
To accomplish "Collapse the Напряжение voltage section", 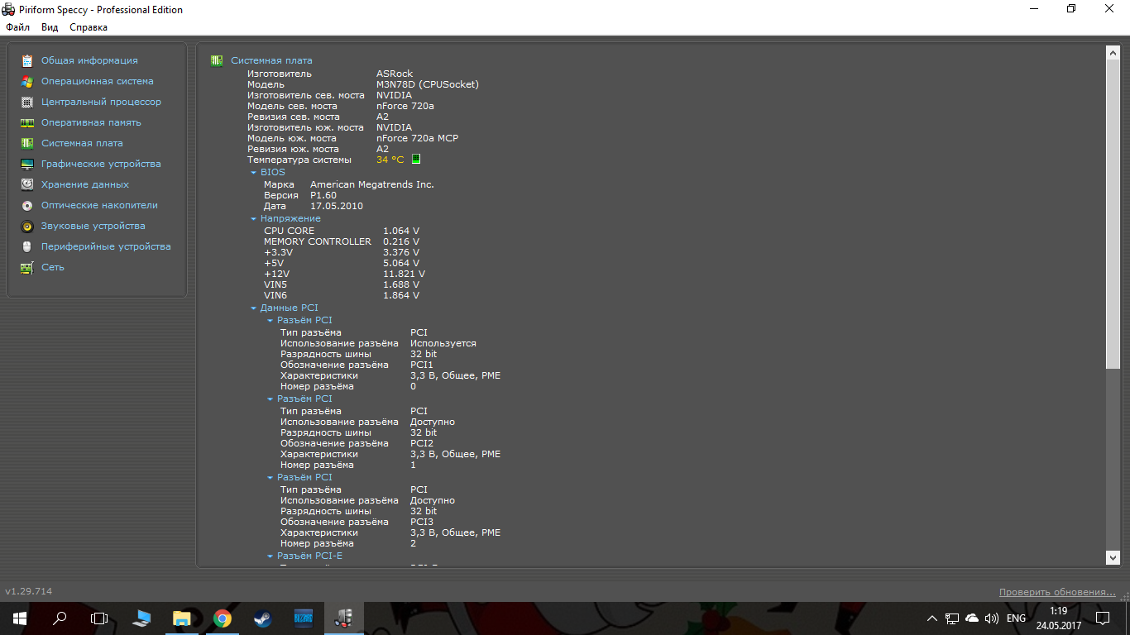I will [254, 219].
